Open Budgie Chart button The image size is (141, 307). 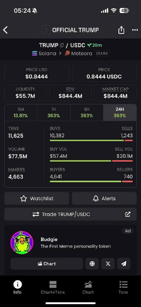tap(47, 264)
